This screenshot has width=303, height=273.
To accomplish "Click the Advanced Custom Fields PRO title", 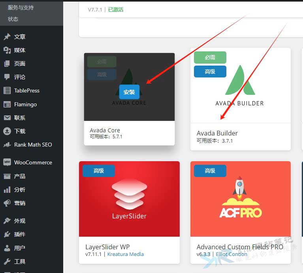I will coord(240,247).
